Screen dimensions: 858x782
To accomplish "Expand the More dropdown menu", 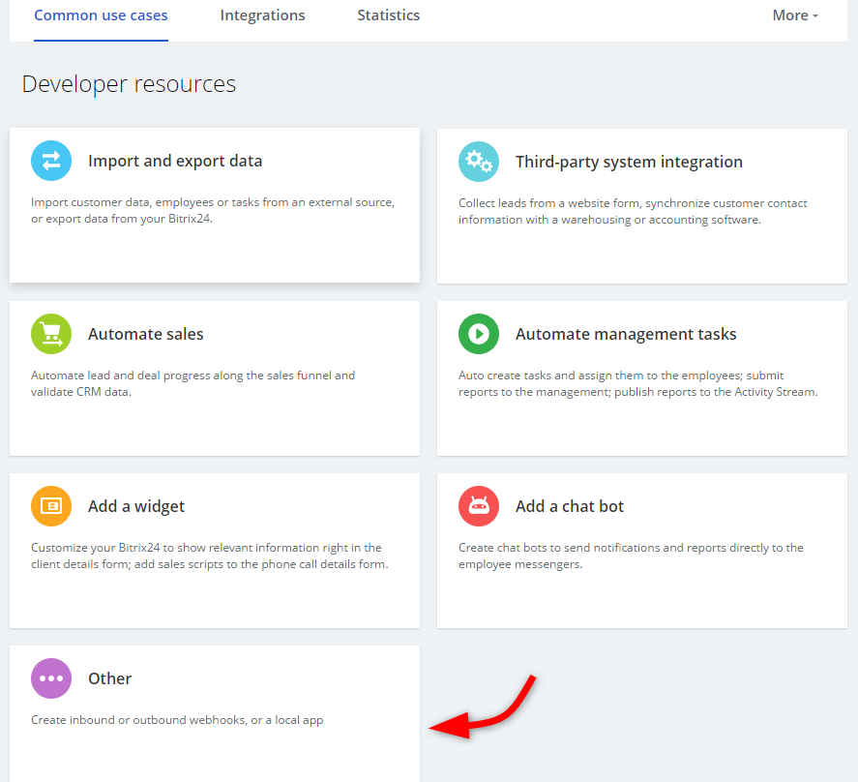I will click(x=794, y=15).
